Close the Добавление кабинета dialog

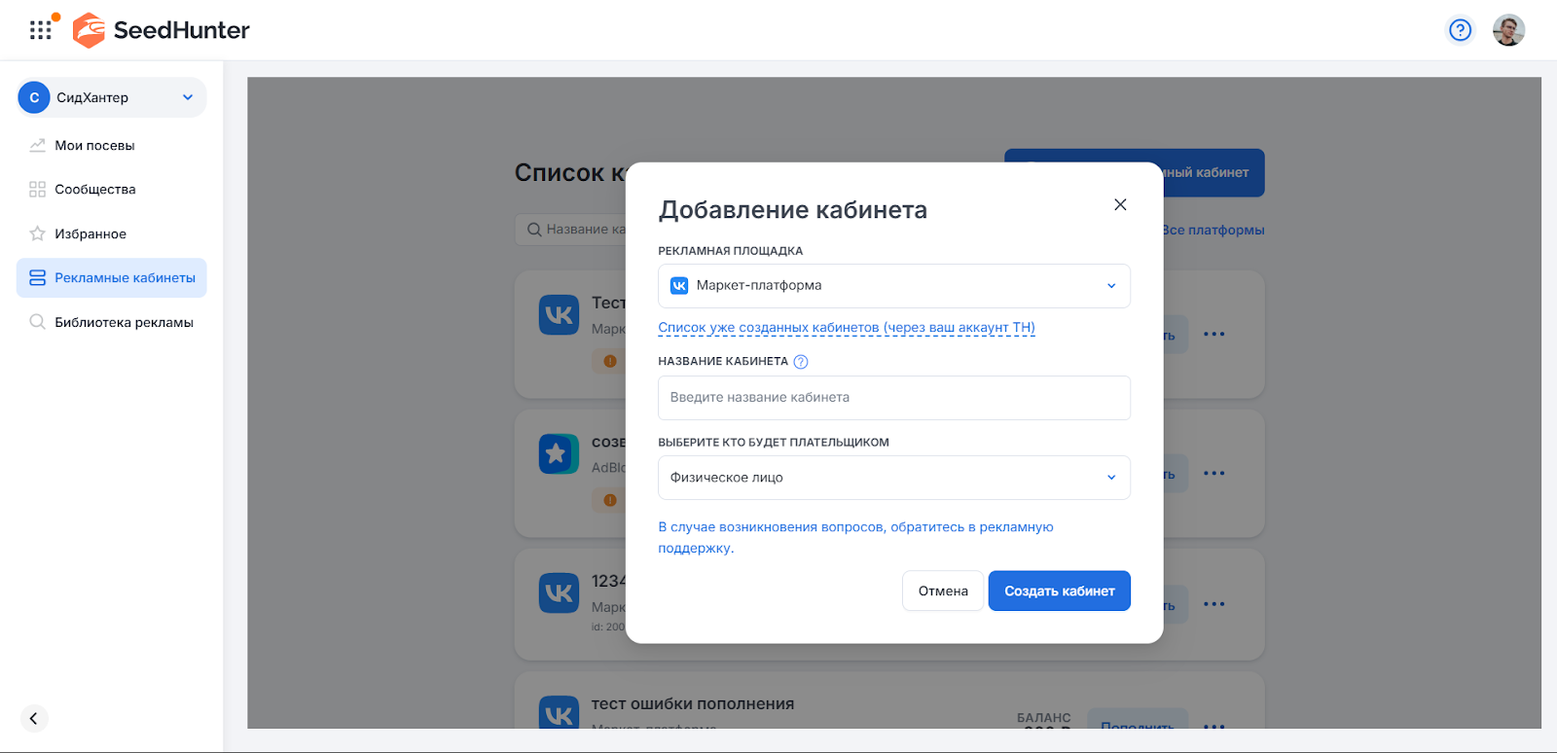(x=1120, y=204)
